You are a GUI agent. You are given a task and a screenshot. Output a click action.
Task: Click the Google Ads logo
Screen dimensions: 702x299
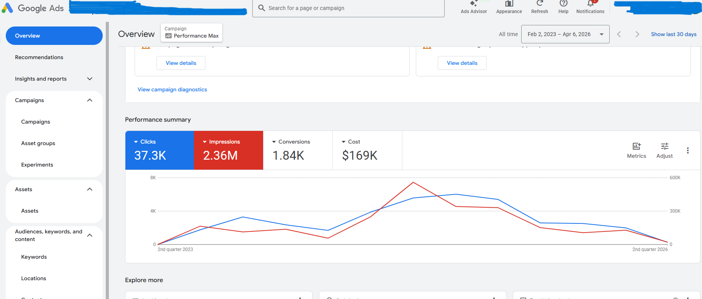click(33, 8)
